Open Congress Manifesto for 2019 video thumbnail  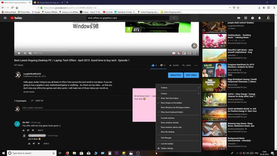pyautogui.click(x=215, y=70)
